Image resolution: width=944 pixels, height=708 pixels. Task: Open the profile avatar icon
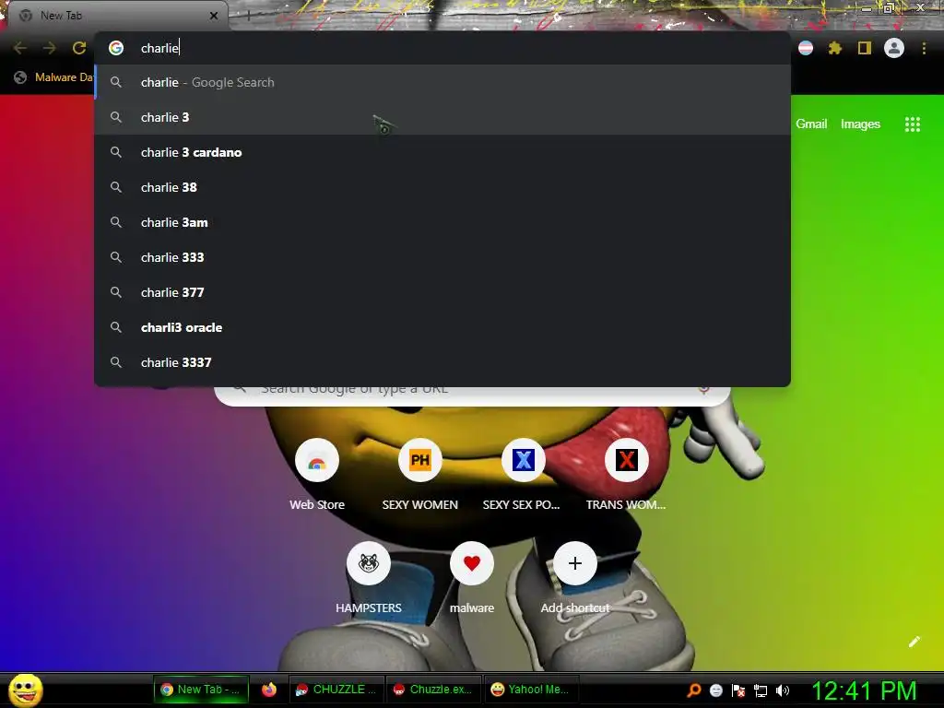coord(894,48)
